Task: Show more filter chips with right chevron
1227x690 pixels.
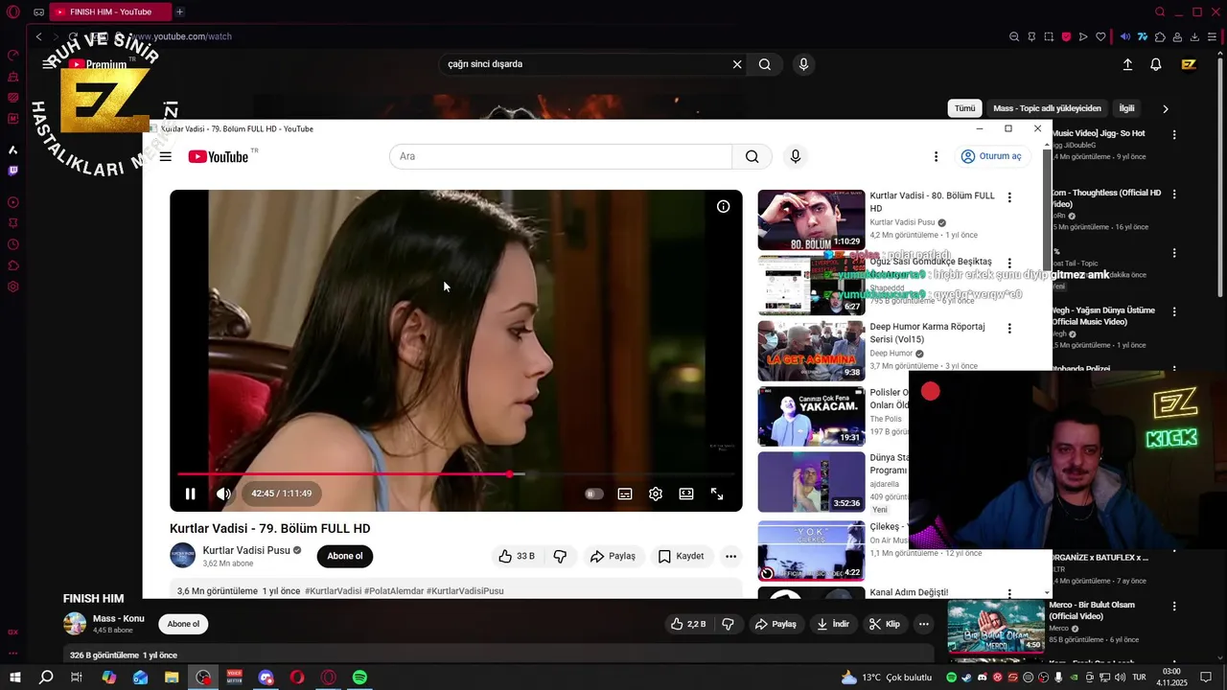Action: tap(1166, 108)
